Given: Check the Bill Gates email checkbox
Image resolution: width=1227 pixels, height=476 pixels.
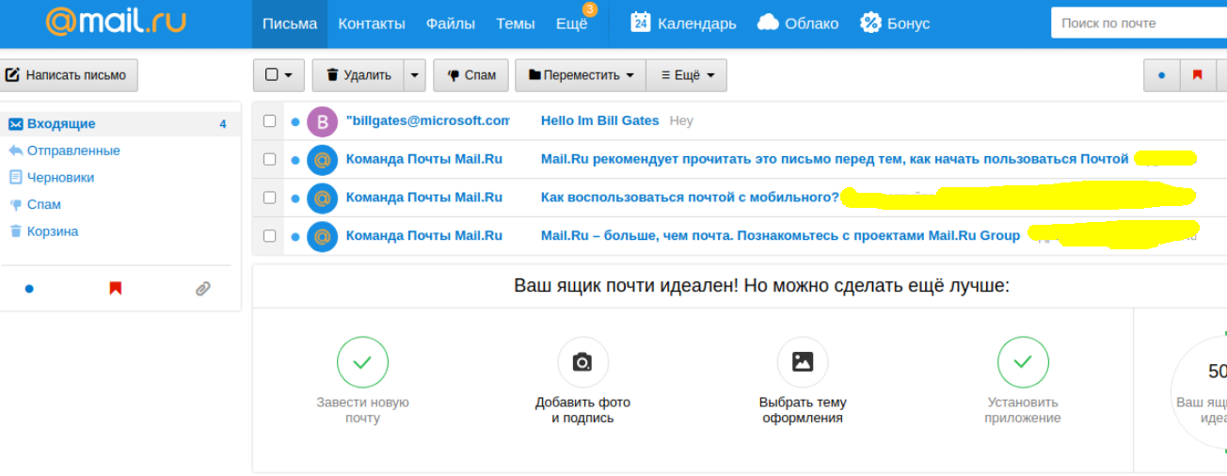Looking at the screenshot, I should click(x=270, y=121).
